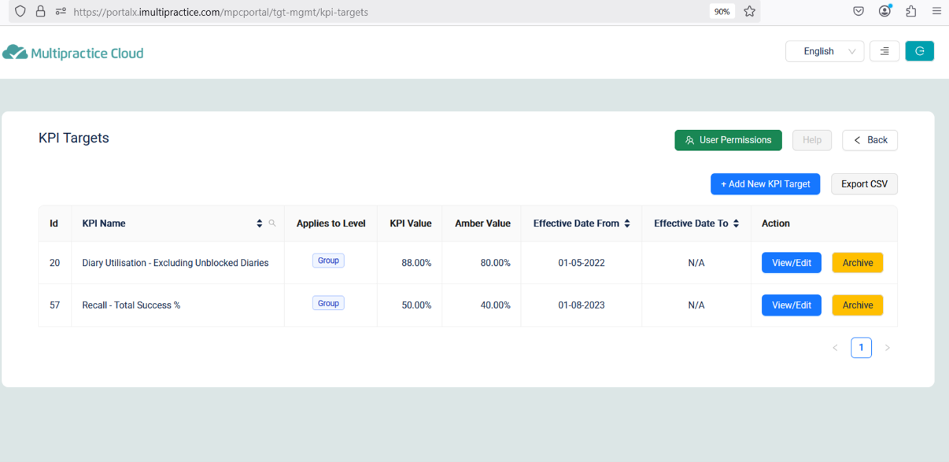
Task: Click the Amber Value column header
Action: (x=483, y=224)
